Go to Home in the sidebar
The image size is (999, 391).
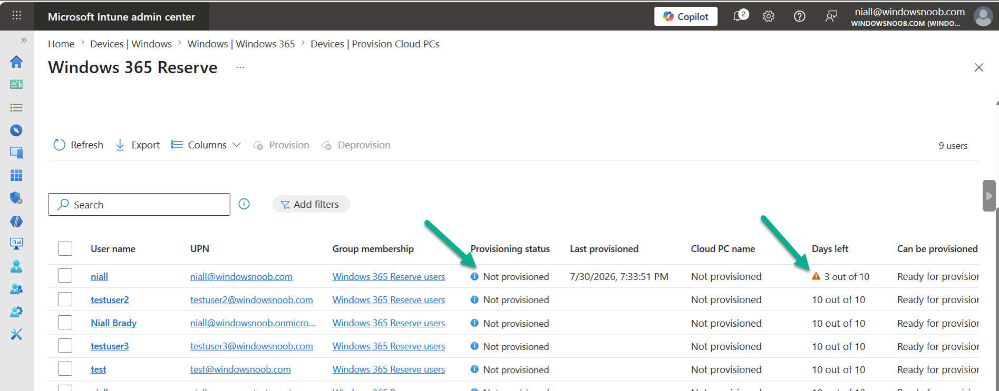16,62
